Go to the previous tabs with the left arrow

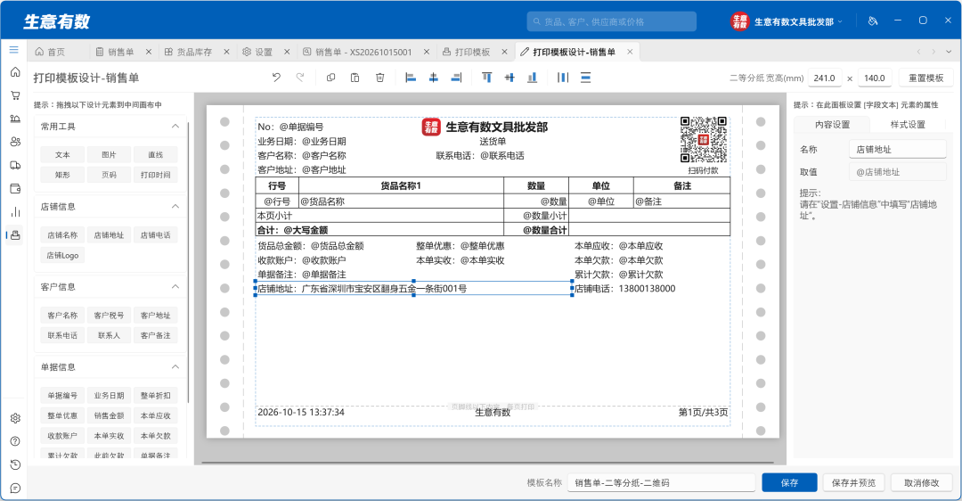pyautogui.click(x=918, y=52)
